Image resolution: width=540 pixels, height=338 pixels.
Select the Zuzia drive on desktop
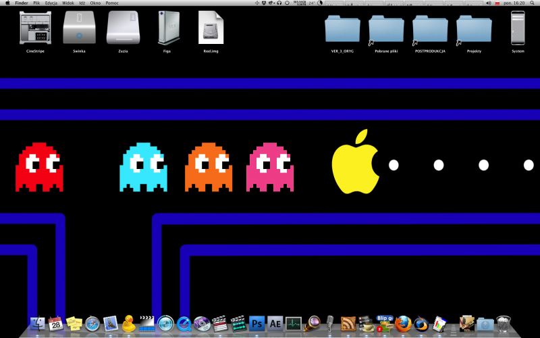click(x=123, y=28)
